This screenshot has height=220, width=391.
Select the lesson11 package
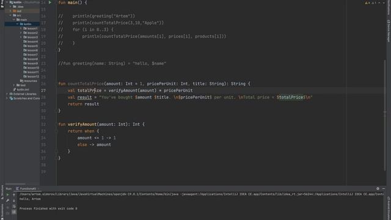31,72
